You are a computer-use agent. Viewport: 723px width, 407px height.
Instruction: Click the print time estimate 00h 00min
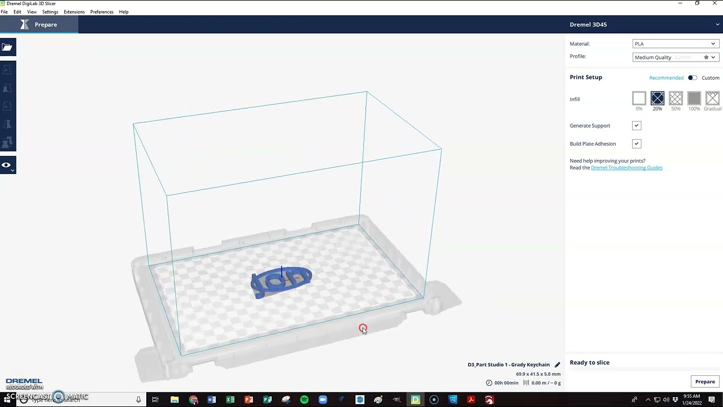click(506, 383)
